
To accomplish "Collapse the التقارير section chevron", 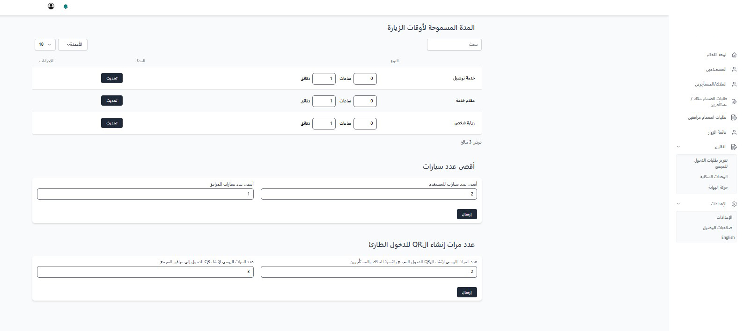I will point(678,147).
